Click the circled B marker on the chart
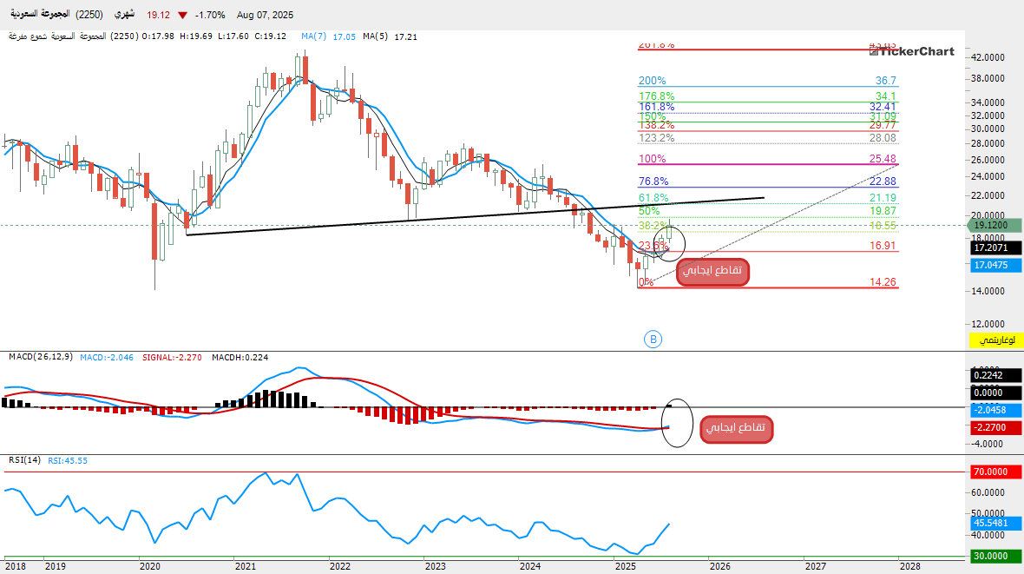The height and width of the screenshot is (574, 1024). (653, 339)
